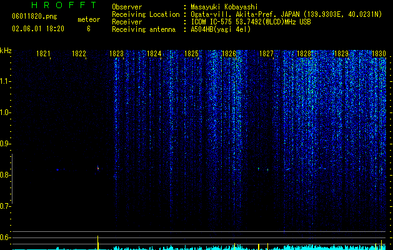
Task: Click the HROFFT title text
Action: pyautogui.click(x=64, y=5)
